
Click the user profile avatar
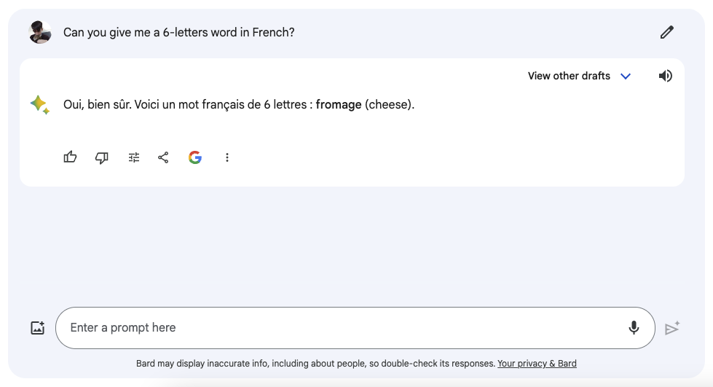[40, 32]
